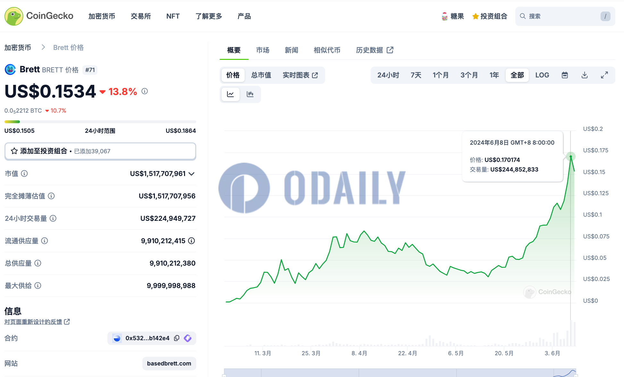Click the Brett coin avatar icon
The image size is (624, 377).
point(10,69)
